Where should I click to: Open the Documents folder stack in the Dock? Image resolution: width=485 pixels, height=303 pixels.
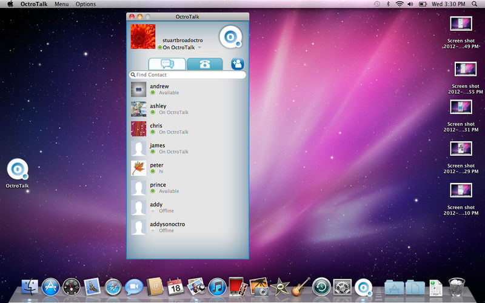coord(415,287)
